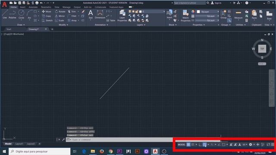Open the AutoCAD application menu logo
Viewport: 276px width, 155px height.
[4, 4]
